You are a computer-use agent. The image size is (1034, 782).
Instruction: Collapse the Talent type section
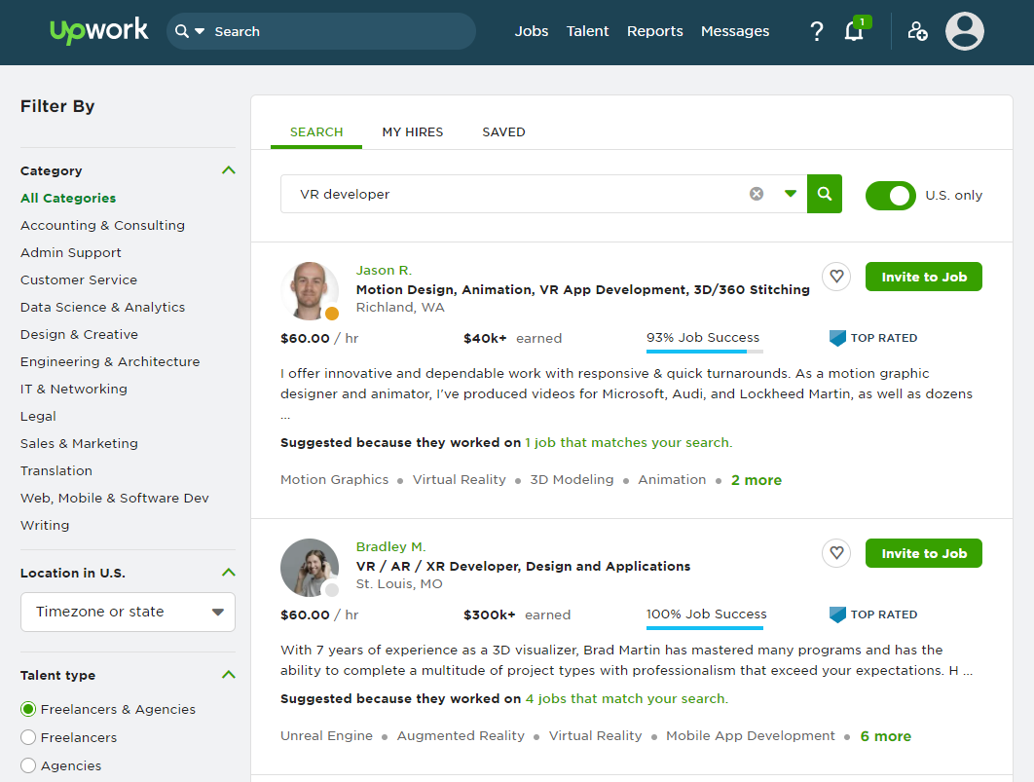pos(228,674)
